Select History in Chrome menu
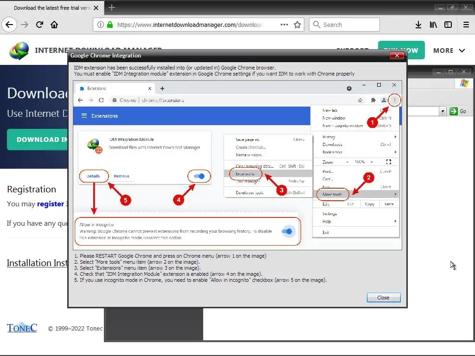The height and width of the screenshot is (356, 475). click(x=356, y=137)
